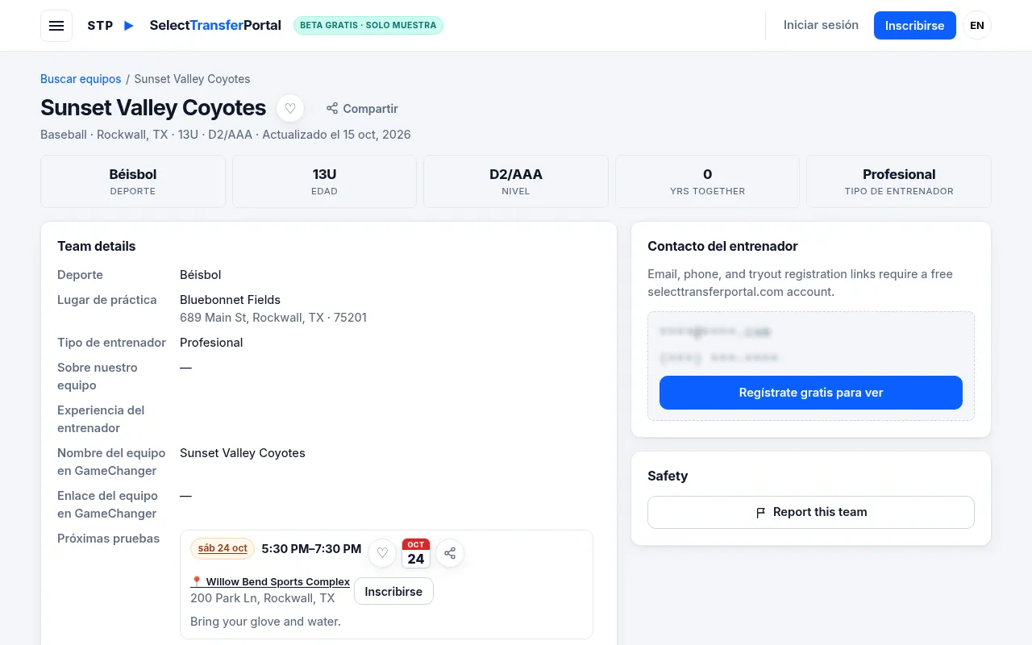Click the Compartir share button
This screenshot has width=1032, height=645.
click(362, 109)
